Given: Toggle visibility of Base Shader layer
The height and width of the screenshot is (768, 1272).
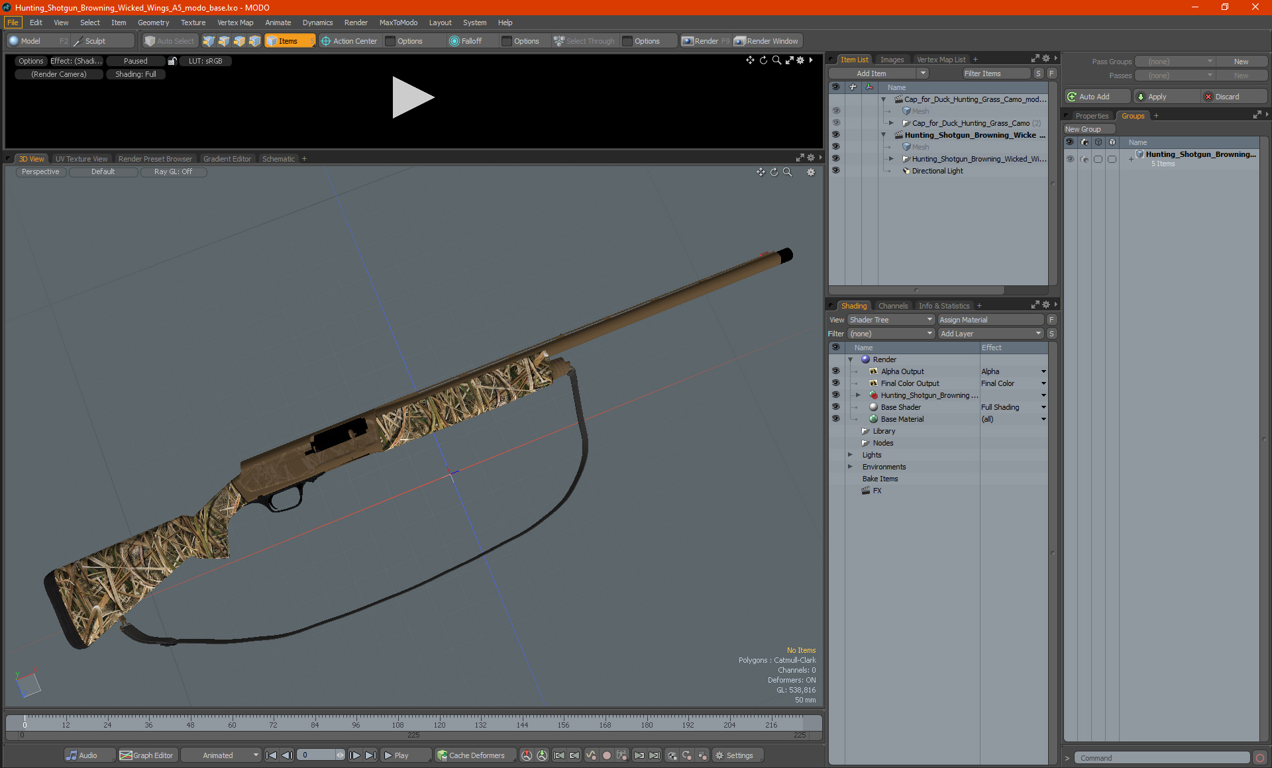Looking at the screenshot, I should pos(836,407).
